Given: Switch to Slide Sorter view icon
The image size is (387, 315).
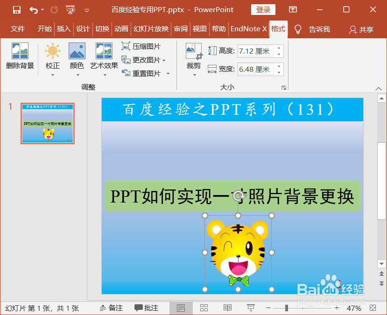Looking at the screenshot, I should pyautogui.click(x=204, y=308).
